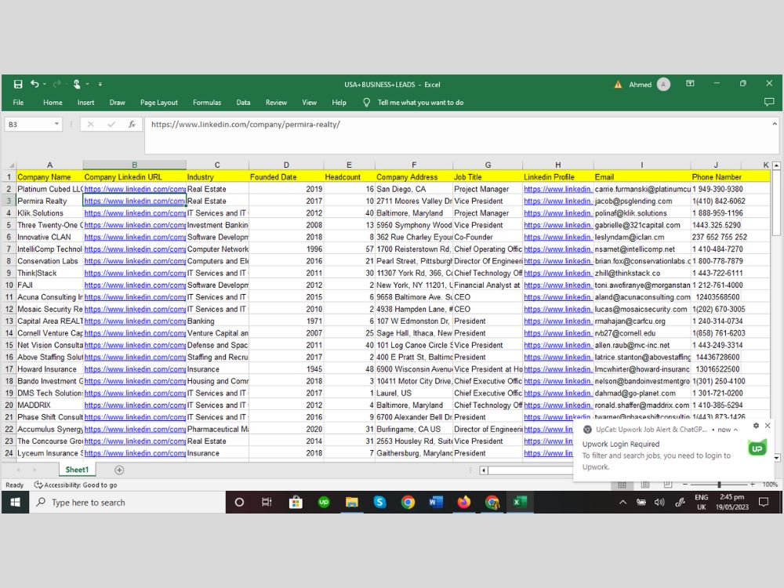Open the Undo history dropdown arrow
The height and width of the screenshot is (588, 784).
pos(45,84)
